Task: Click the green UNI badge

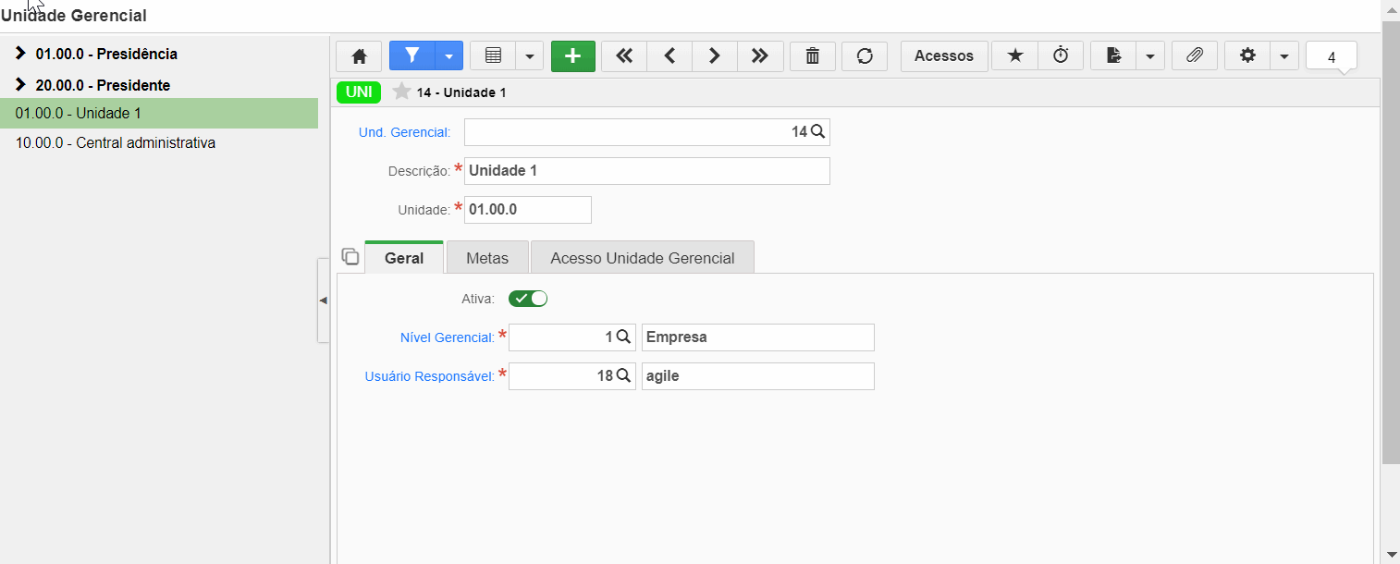Action: 359,92
